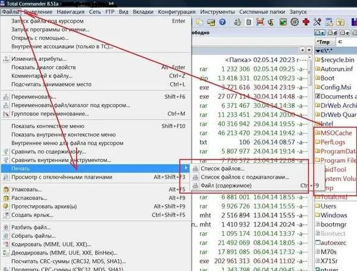Click the red frame toolbar icon
The width and height of the screenshot is (357, 271).
click(260, 22)
